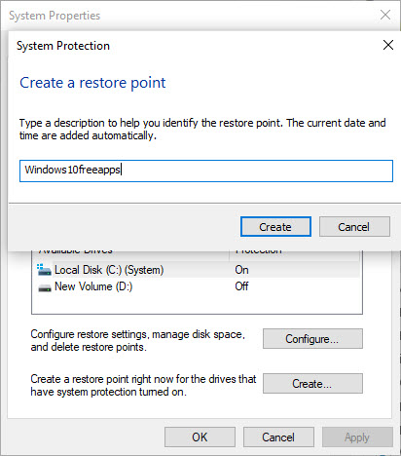The width and height of the screenshot is (401, 456).
Task: Close the System Properties window with X
Action: point(385,15)
